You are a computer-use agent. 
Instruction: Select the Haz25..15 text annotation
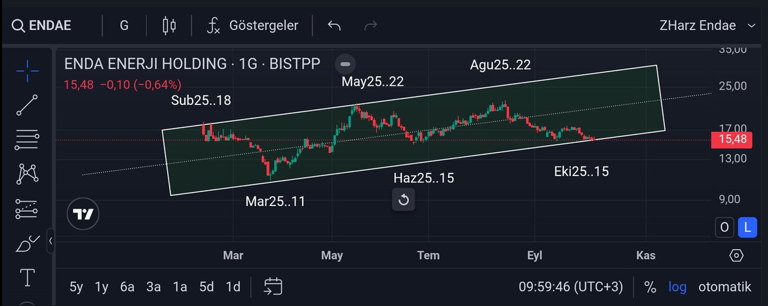coord(424,178)
